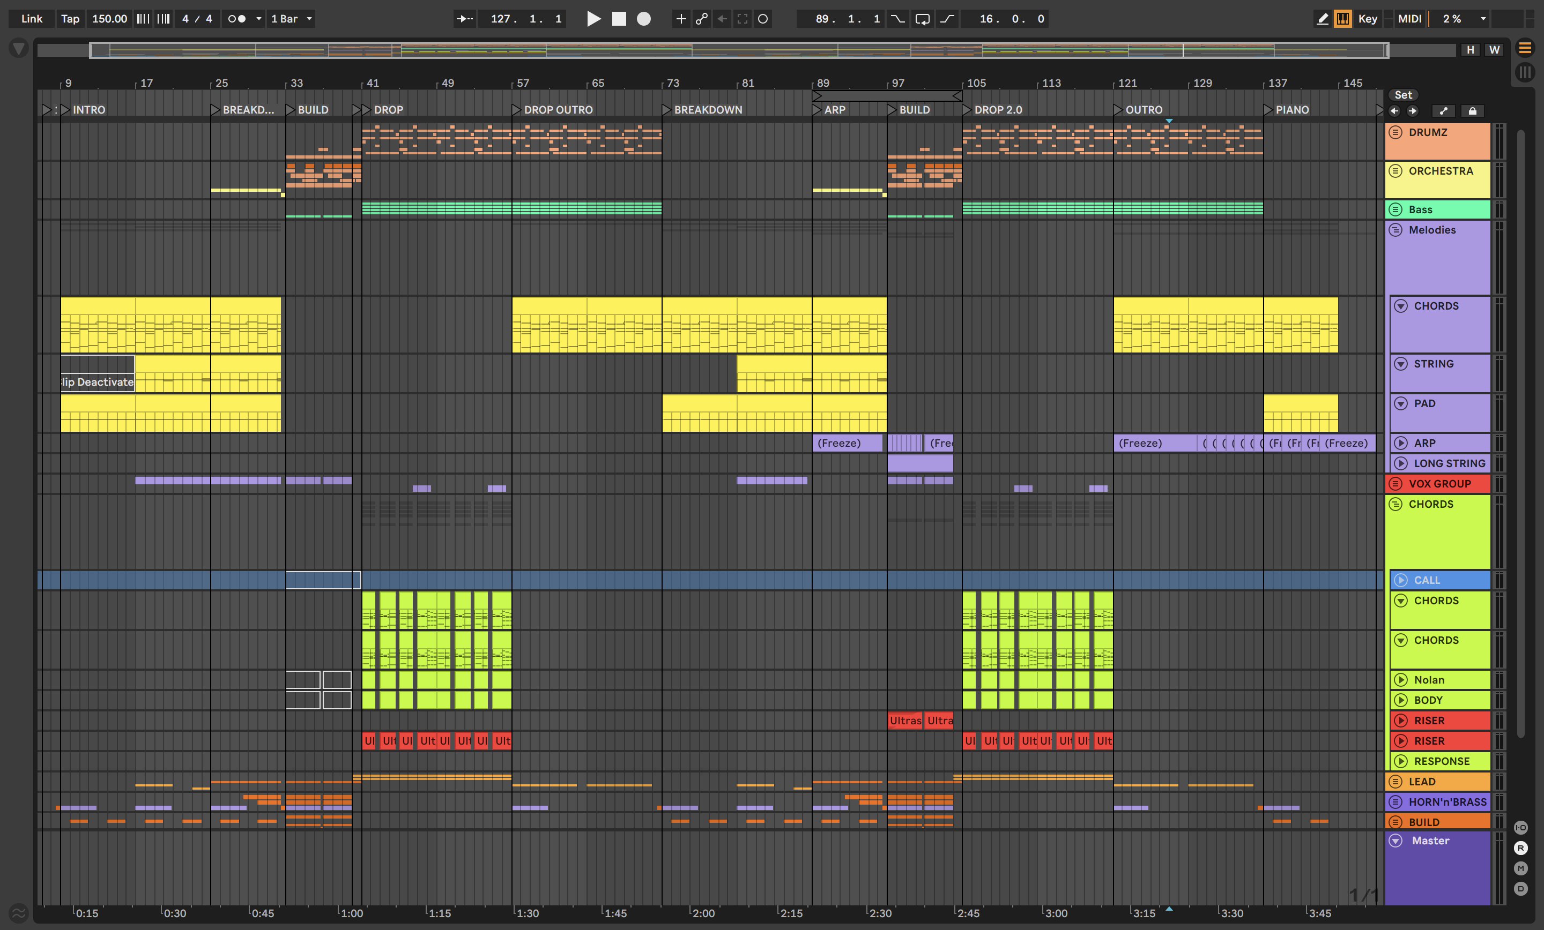The width and height of the screenshot is (1544, 930).
Task: Open metronome settings dropdown arrow
Action: (x=259, y=19)
